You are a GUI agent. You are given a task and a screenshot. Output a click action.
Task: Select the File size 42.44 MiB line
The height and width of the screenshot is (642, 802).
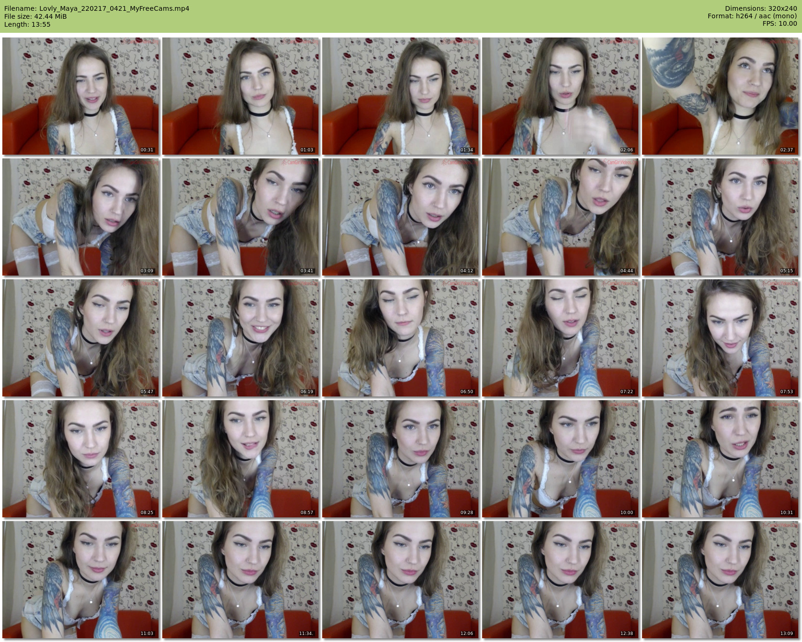(36, 16)
